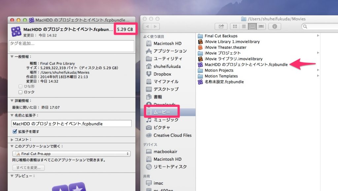The height and width of the screenshot is (191, 338).
Task: Select MacHDD のプロジェクトとイベント.fcpbundle in the file list
Action: [243, 65]
